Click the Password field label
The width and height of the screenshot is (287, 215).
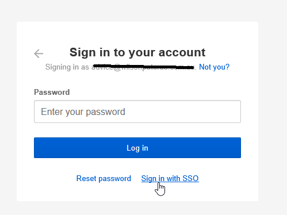point(52,92)
